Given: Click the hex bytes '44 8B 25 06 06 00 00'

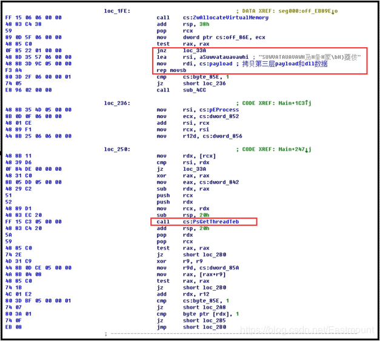Looking at the screenshot, I should [38, 136].
